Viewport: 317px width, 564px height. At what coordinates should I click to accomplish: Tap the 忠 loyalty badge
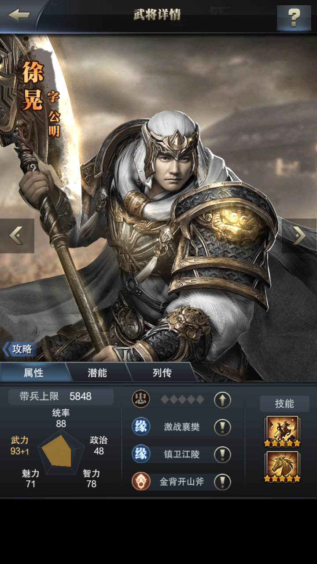click(x=141, y=399)
